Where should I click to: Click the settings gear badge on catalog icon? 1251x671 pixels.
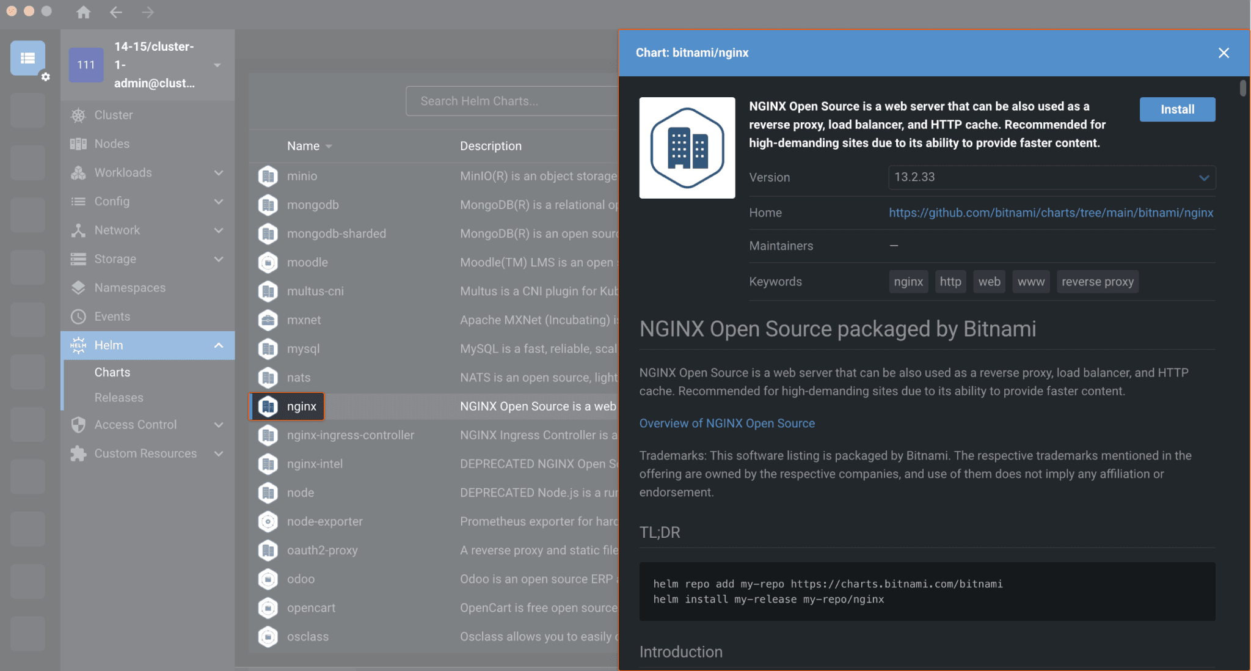45,77
